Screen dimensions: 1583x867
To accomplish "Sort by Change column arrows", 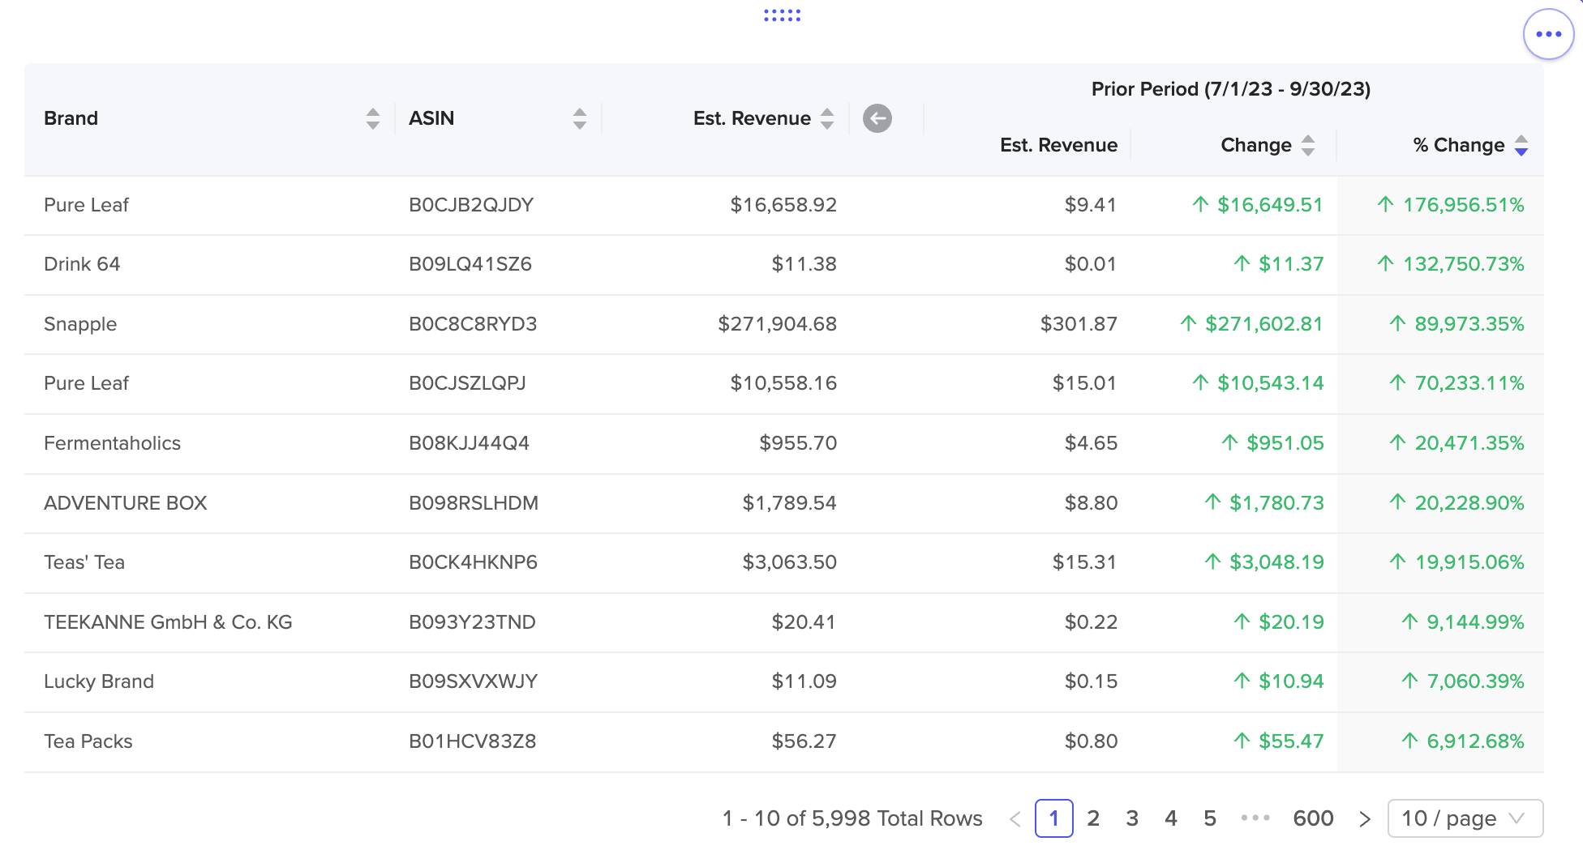I will click(x=1308, y=145).
